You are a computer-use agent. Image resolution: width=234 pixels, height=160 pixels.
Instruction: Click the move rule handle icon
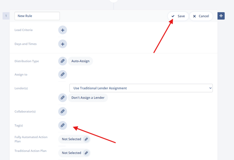coord(221,16)
